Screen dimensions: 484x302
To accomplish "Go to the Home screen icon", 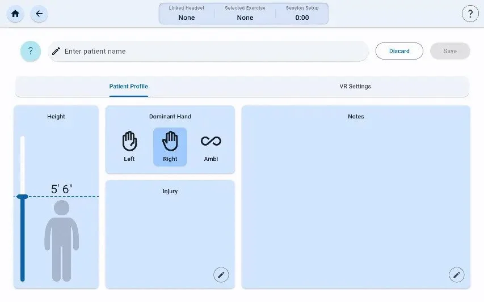I will (x=15, y=14).
